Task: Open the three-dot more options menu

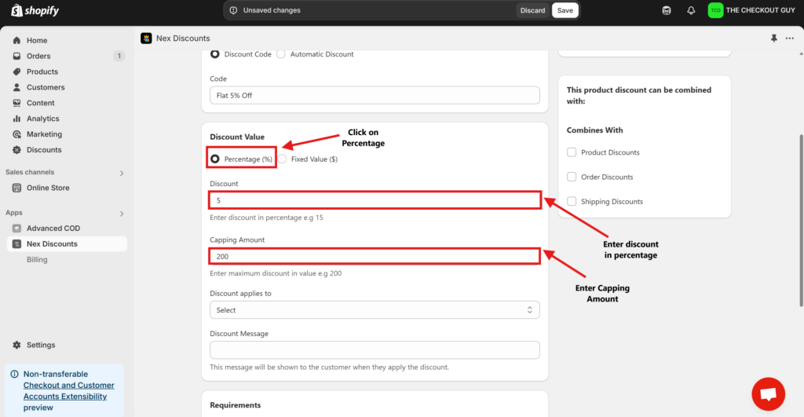Action: tap(789, 38)
